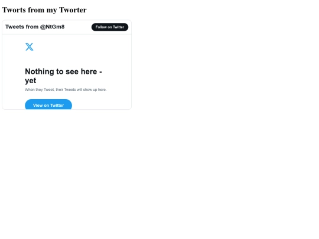Click the widget header bar between title and Follow button

click(x=78, y=27)
